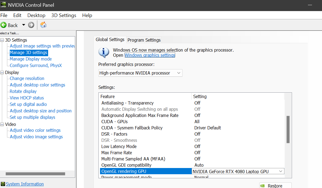The image size is (322, 188).
Task: Collapse the Video tree node
Action: click(x=2, y=124)
